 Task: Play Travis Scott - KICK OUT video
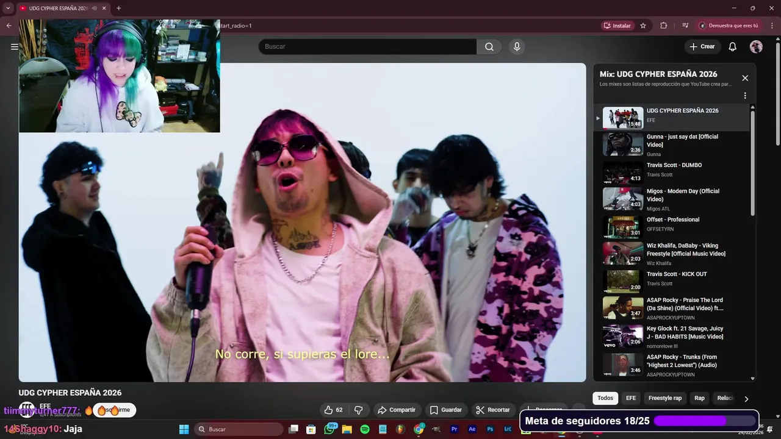tap(671, 280)
